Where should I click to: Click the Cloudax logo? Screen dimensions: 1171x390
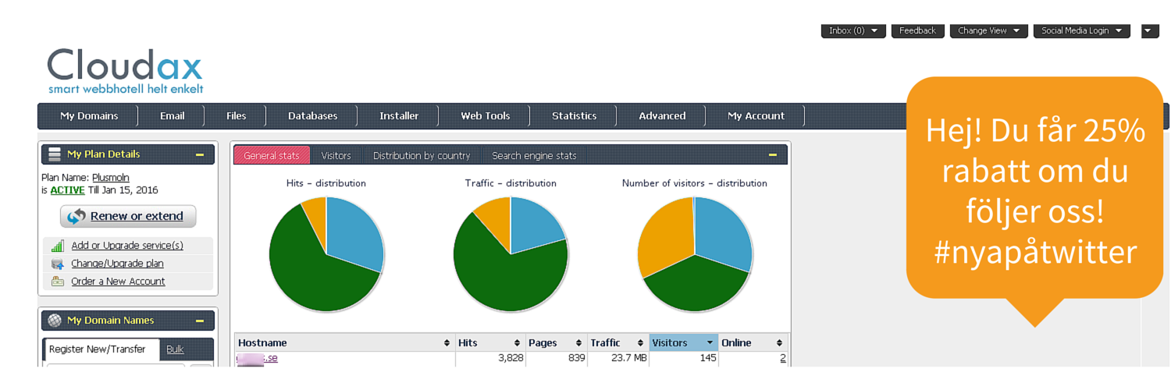[x=125, y=71]
